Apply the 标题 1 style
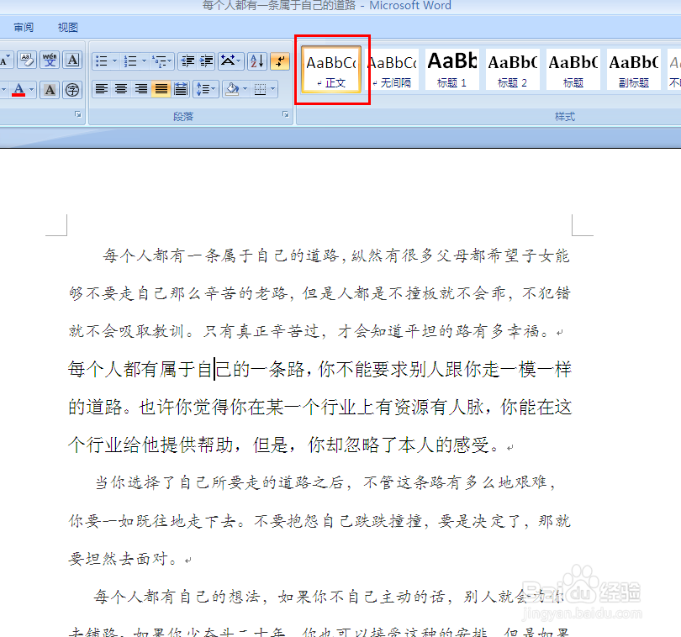Viewport: 681px width, 637px height. tap(451, 69)
